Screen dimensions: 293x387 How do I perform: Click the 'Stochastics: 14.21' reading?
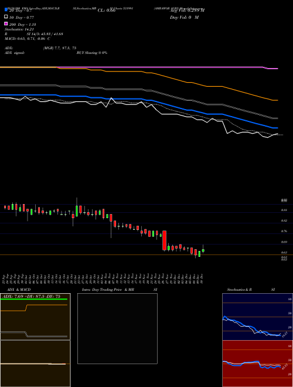click(x=19, y=29)
